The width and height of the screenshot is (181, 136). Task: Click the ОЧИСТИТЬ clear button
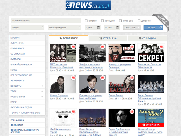click(x=132, y=27)
